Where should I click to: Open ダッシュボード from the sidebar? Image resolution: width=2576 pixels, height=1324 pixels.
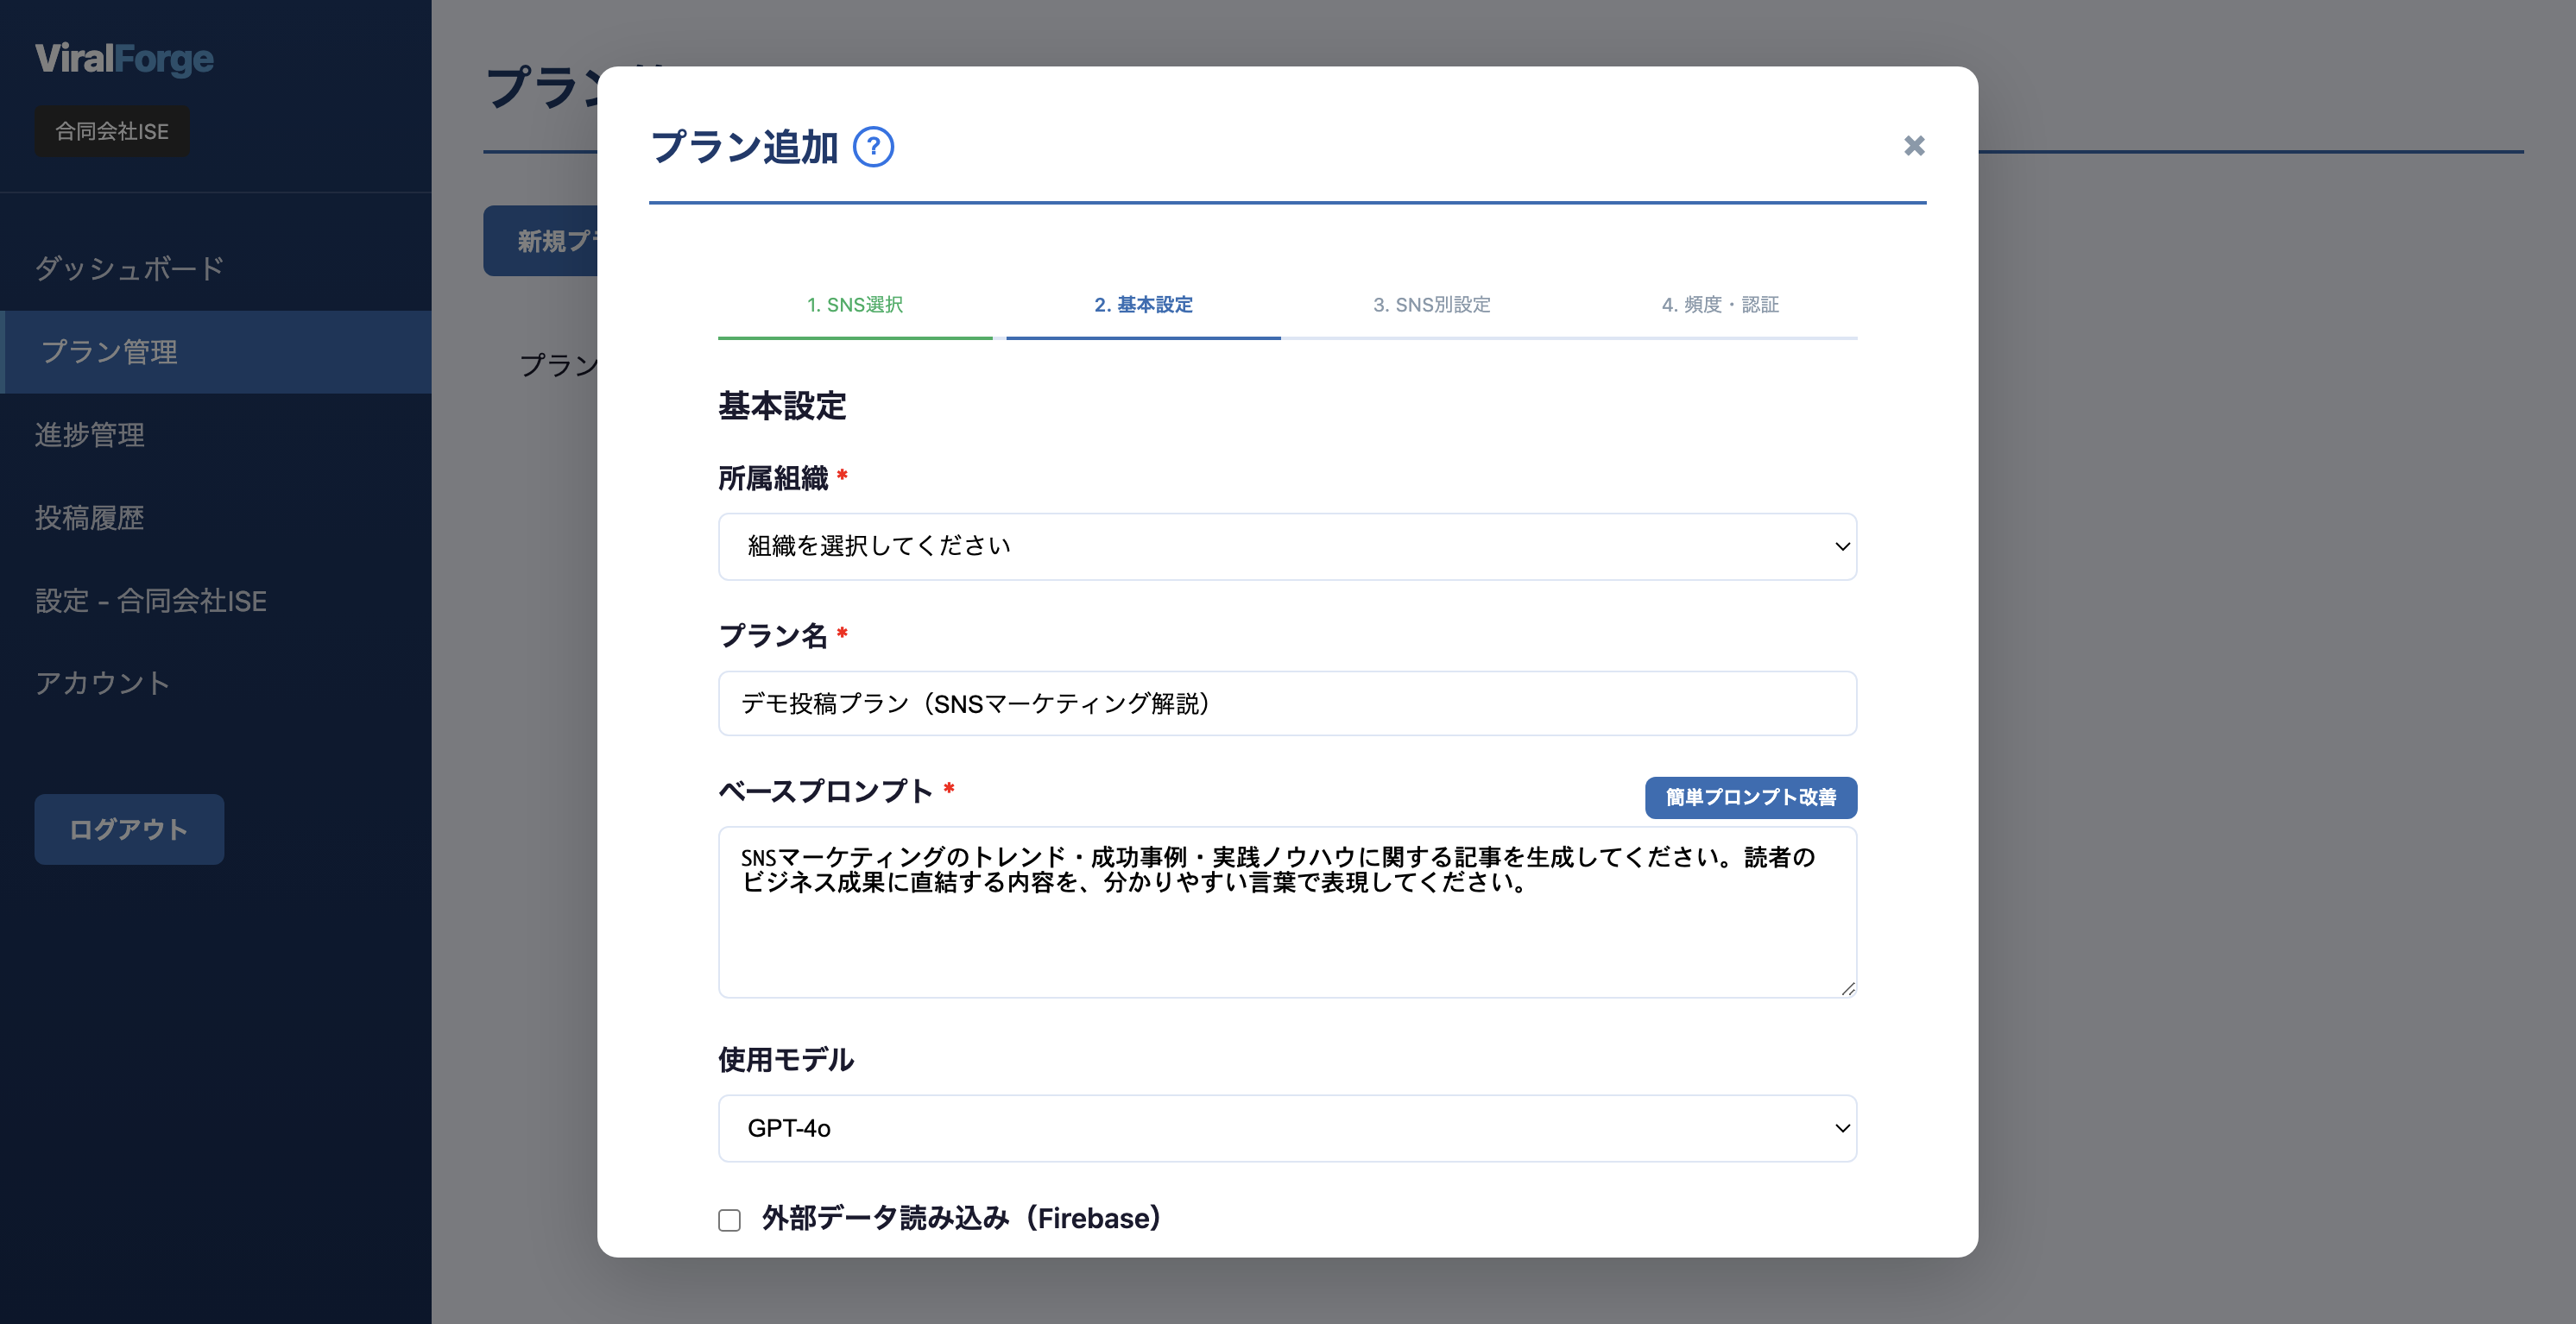point(128,267)
